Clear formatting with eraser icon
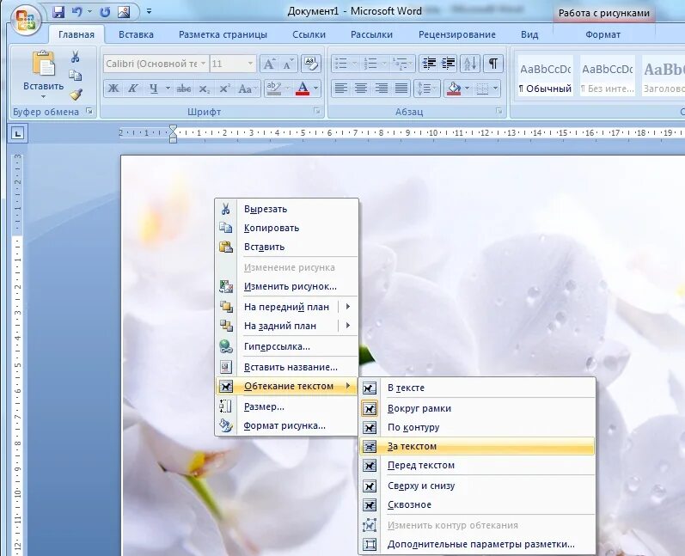Viewport: 685px width, 556px height. 310,64
